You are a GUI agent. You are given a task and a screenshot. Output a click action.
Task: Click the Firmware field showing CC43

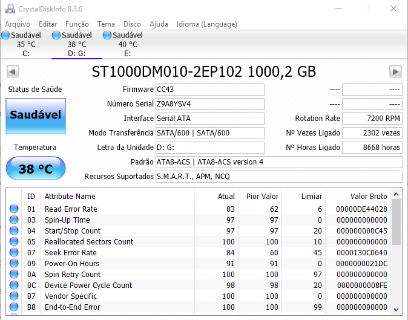(x=209, y=90)
